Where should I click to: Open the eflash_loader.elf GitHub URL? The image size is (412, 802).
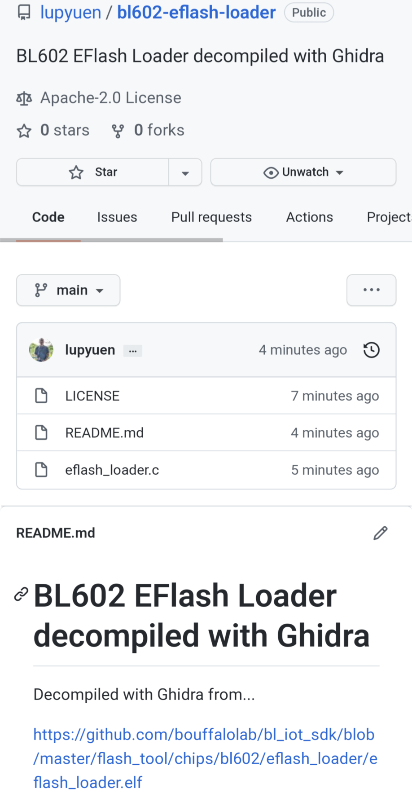point(205,758)
